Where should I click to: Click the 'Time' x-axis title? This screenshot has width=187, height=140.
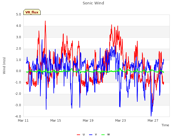pyautogui.click(x=165, y=125)
